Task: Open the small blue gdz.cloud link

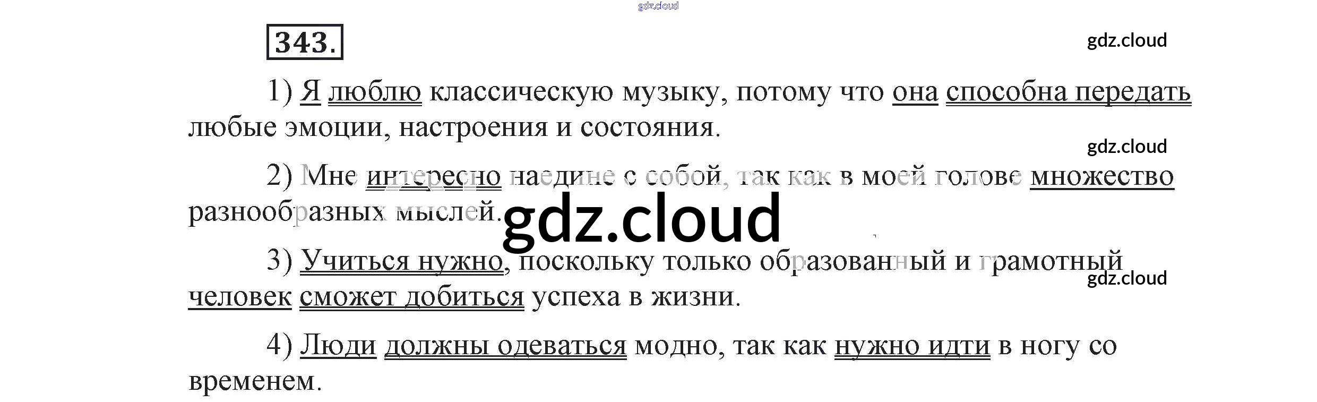Action: [658, 6]
